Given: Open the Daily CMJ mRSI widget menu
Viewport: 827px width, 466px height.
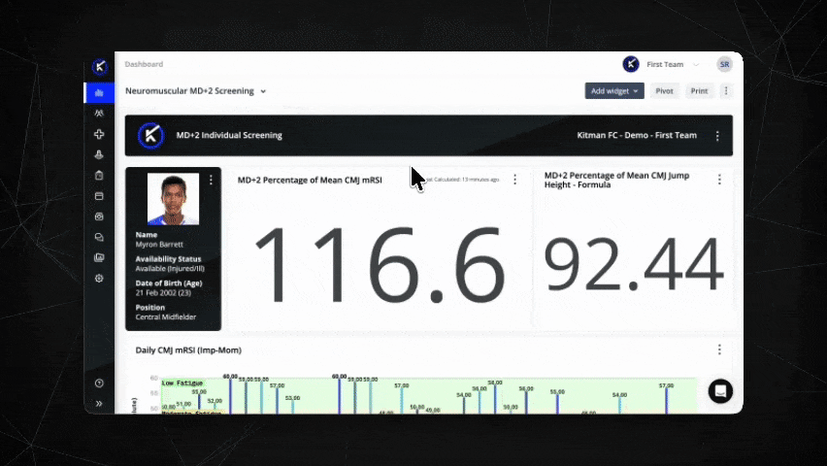Looking at the screenshot, I should pyautogui.click(x=719, y=349).
